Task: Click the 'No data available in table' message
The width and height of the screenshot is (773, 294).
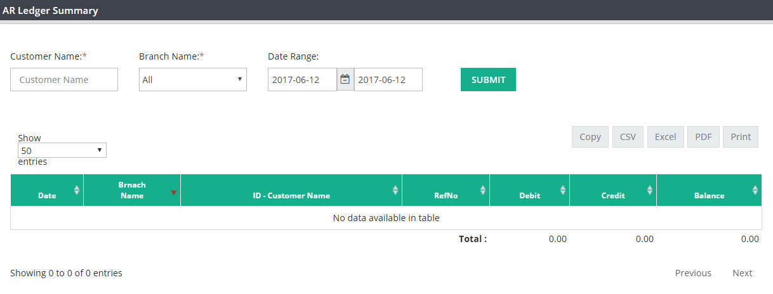Action: pyautogui.click(x=386, y=218)
